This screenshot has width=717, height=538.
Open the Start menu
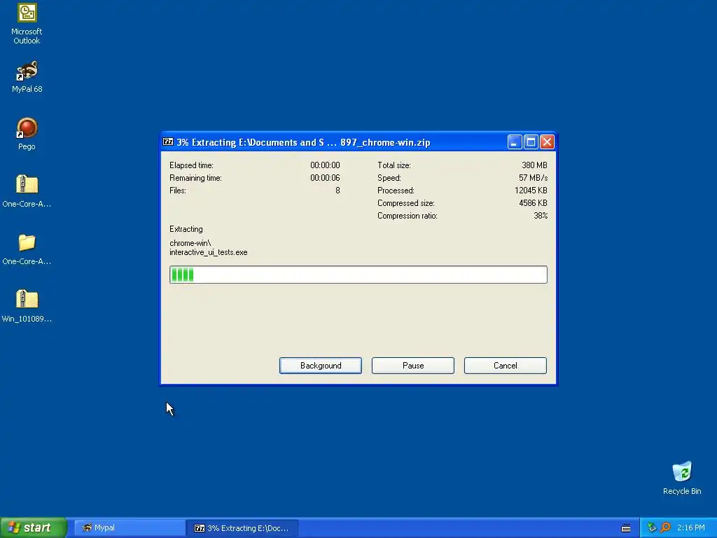pyautogui.click(x=34, y=527)
